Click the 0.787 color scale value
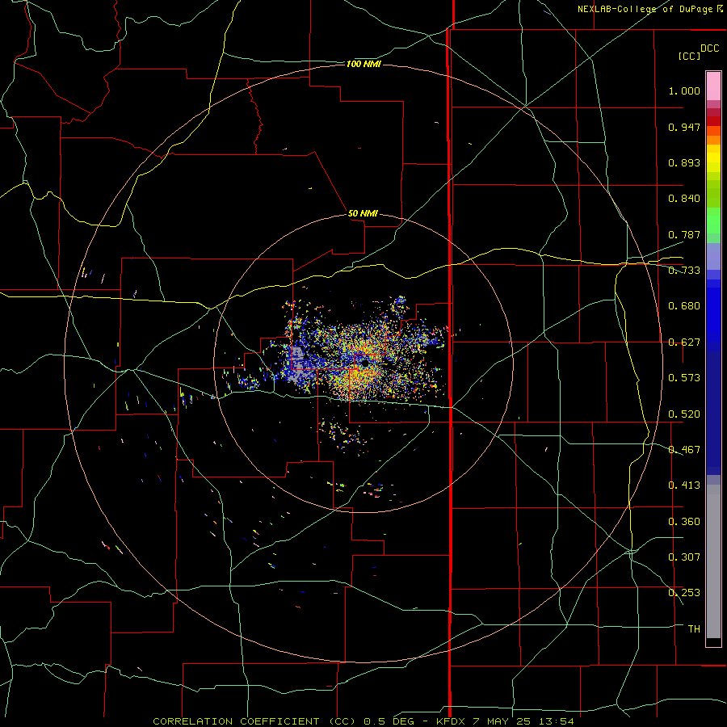727x727 pixels. 684,234
